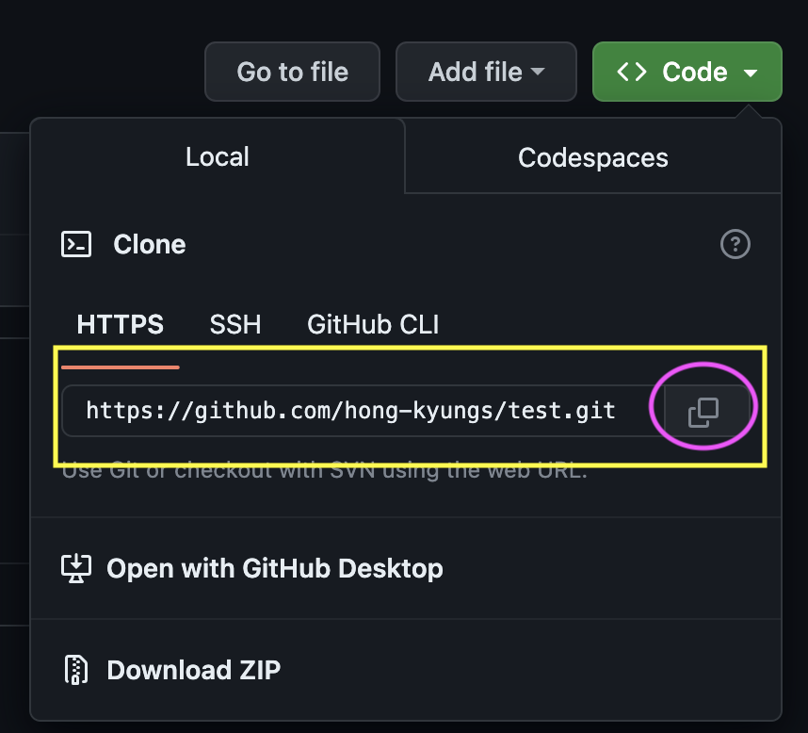This screenshot has height=733, width=808.
Task: Click the Clone heading text
Action: (150, 245)
